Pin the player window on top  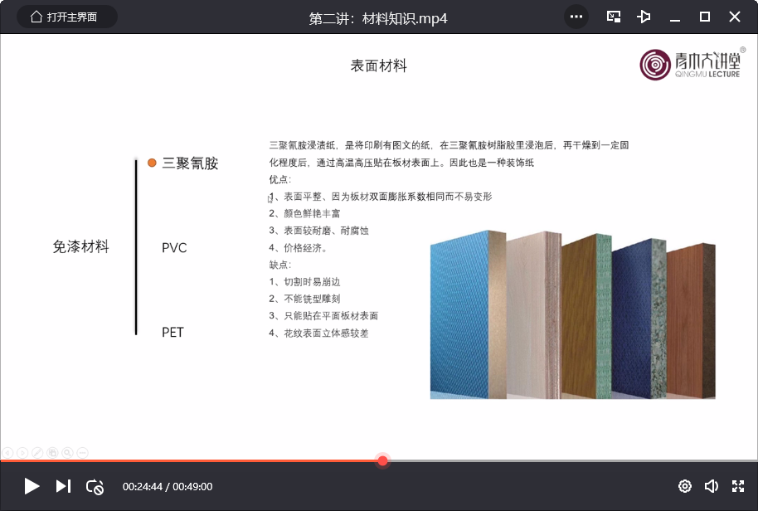point(644,17)
